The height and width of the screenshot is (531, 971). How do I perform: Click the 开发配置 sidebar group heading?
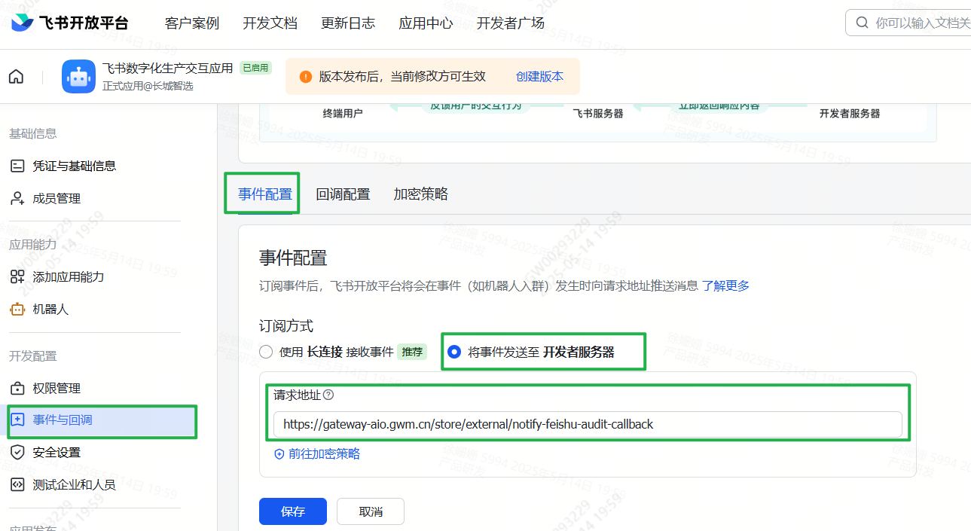tap(33, 356)
